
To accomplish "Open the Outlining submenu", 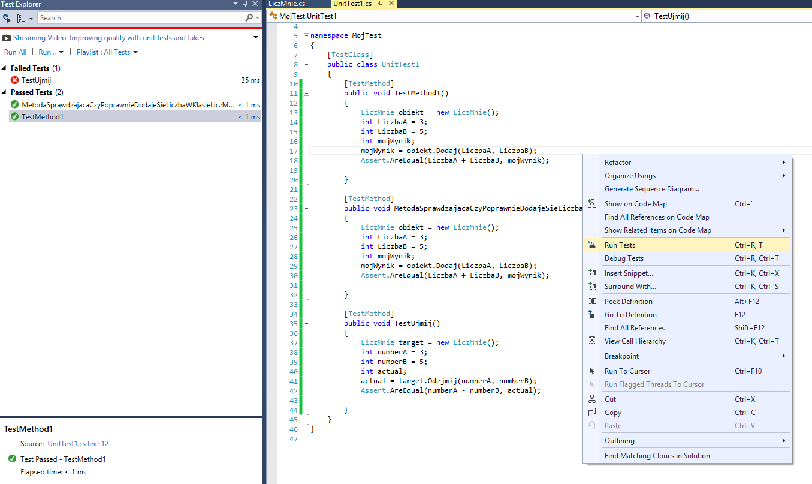I will [x=687, y=441].
